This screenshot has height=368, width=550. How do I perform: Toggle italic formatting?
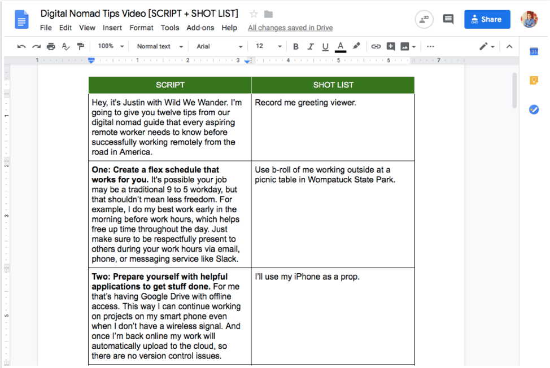(x=310, y=47)
